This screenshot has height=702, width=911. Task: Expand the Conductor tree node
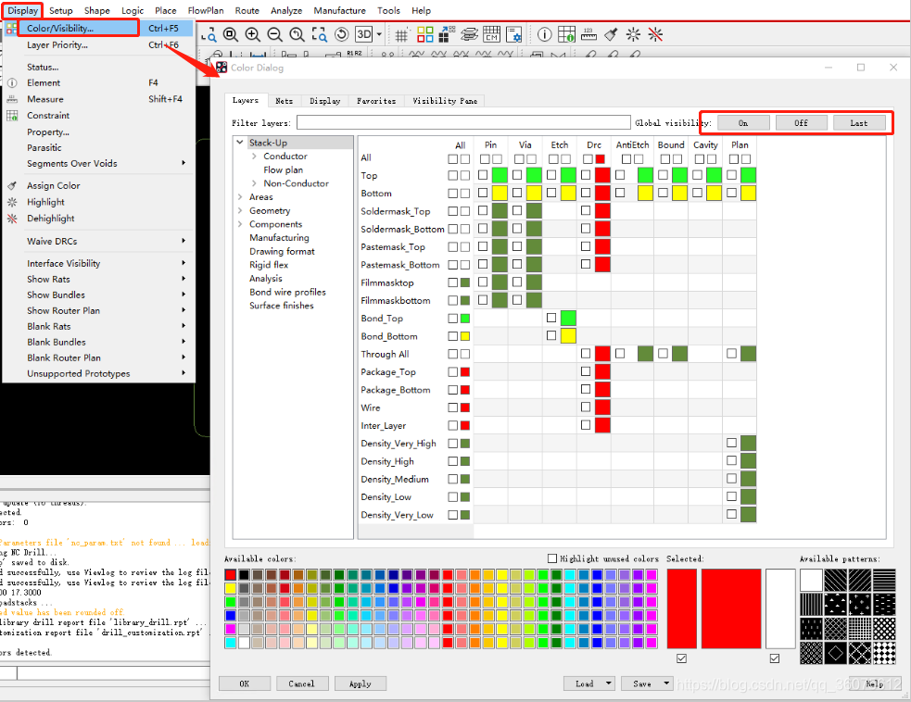[x=254, y=157]
